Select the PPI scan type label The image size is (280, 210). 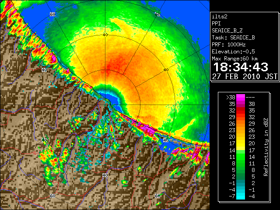[x=216, y=24]
